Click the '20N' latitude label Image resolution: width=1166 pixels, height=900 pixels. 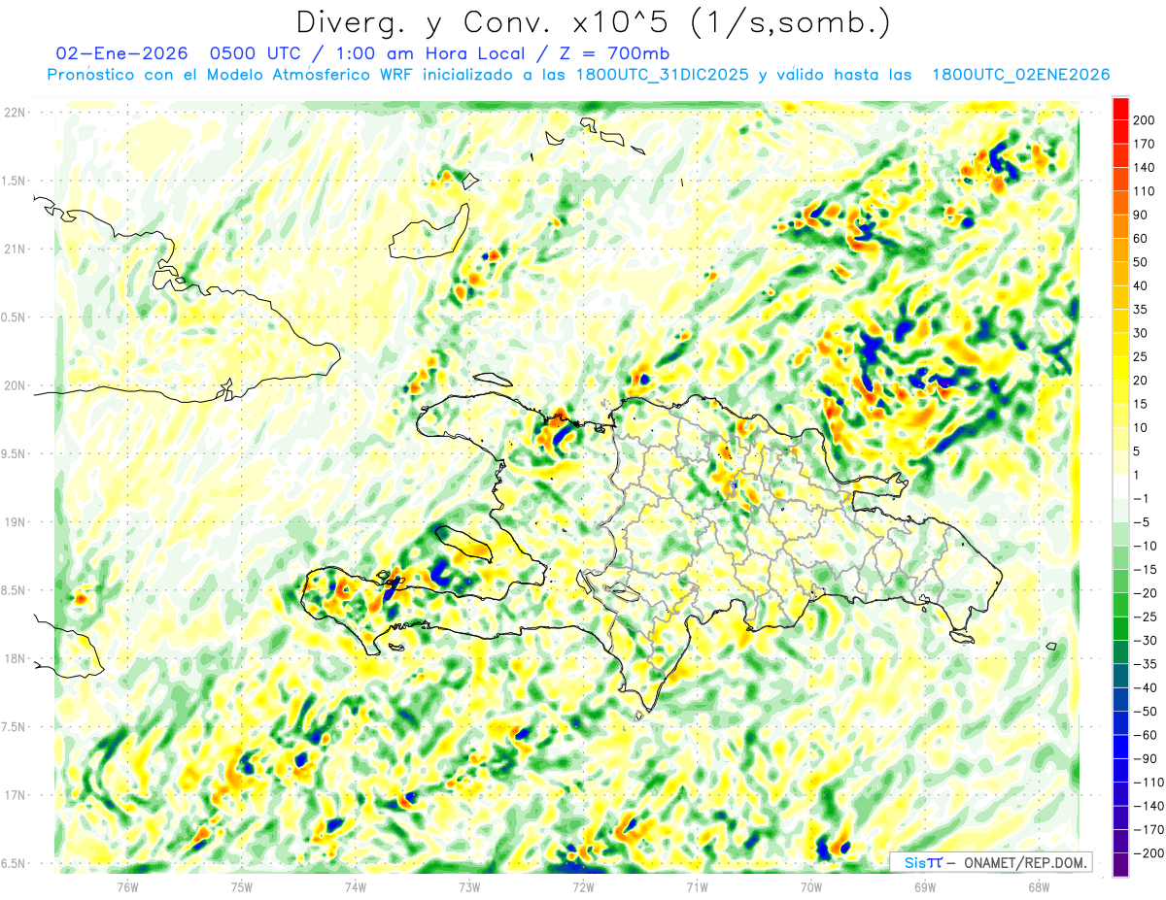(x=16, y=385)
